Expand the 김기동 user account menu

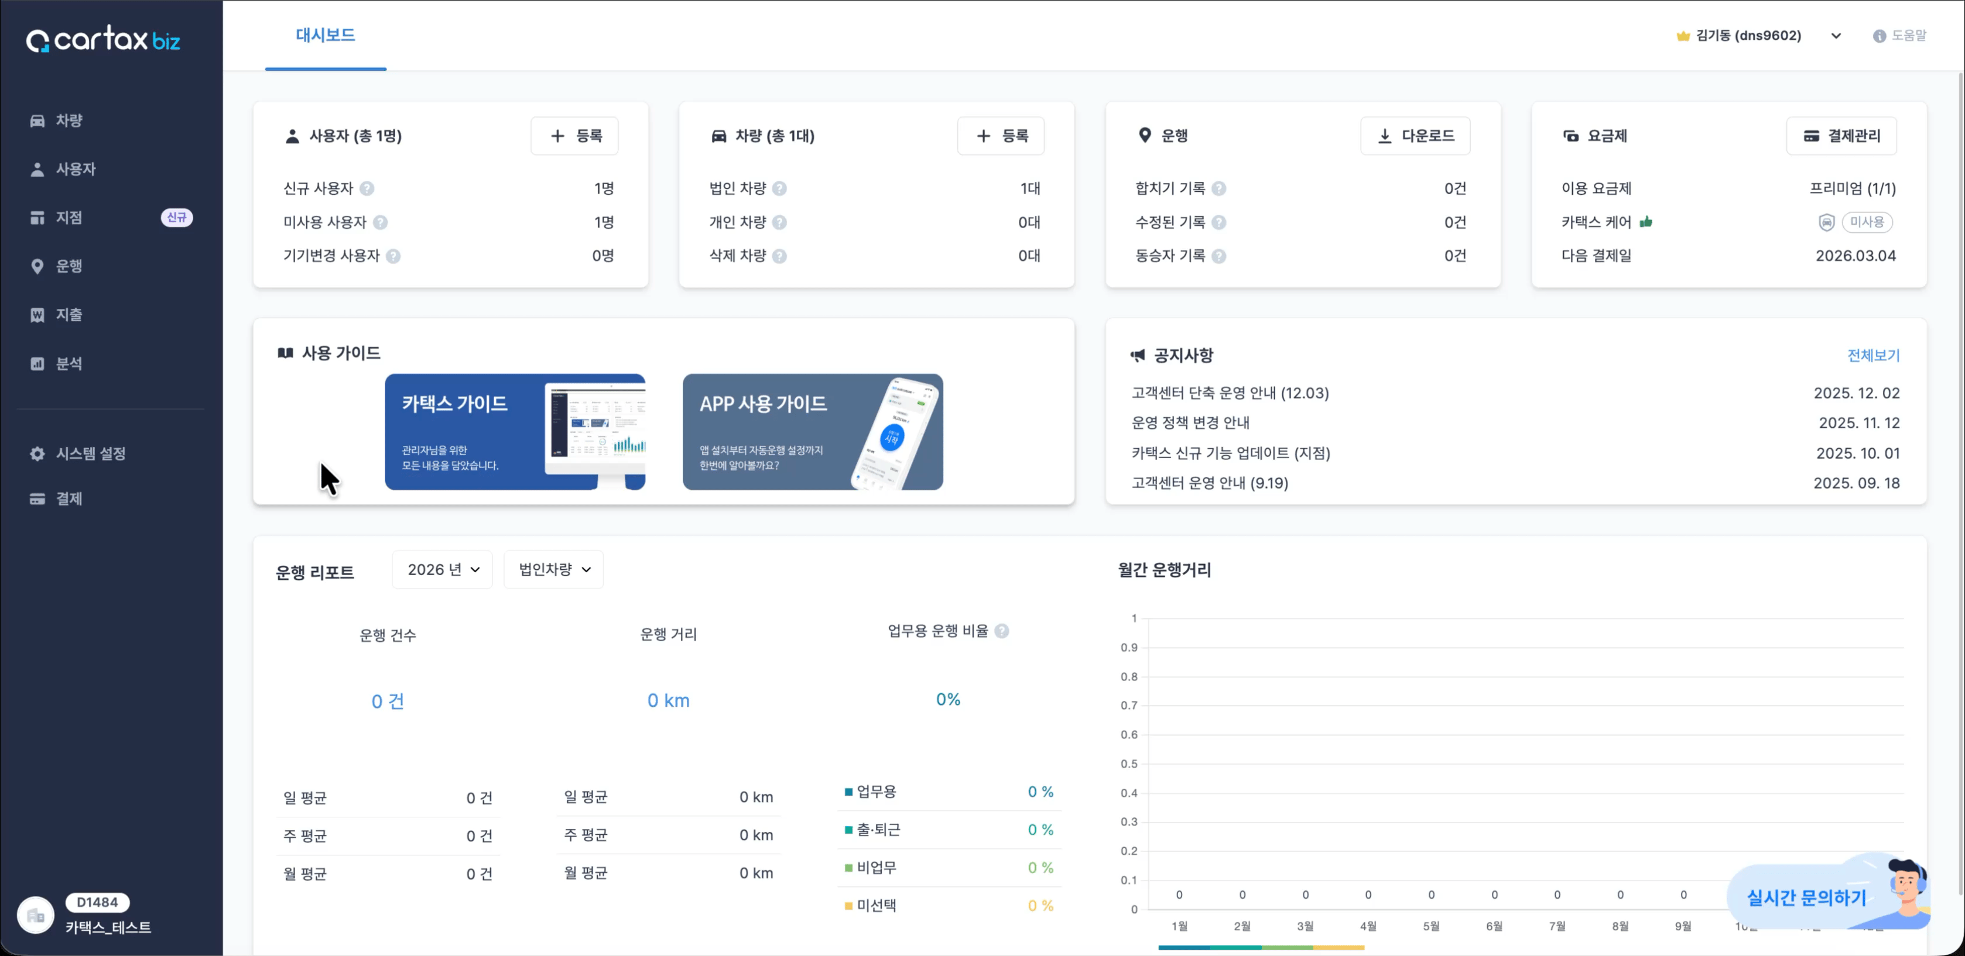(1836, 36)
